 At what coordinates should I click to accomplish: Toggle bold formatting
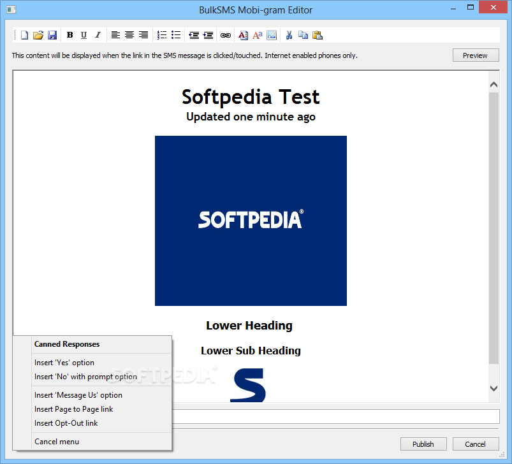pos(70,35)
